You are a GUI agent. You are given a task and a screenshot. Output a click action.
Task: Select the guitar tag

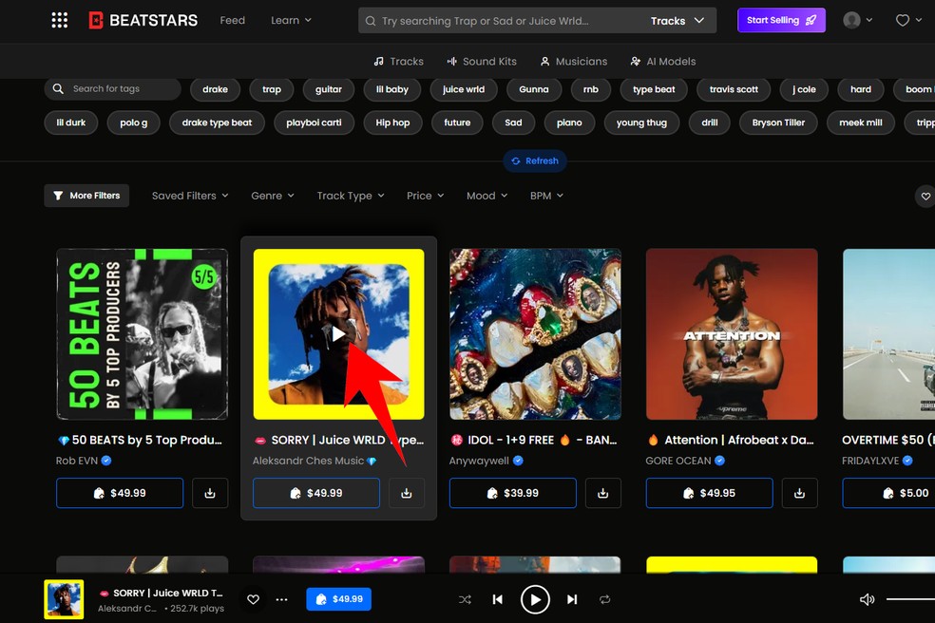tap(329, 89)
